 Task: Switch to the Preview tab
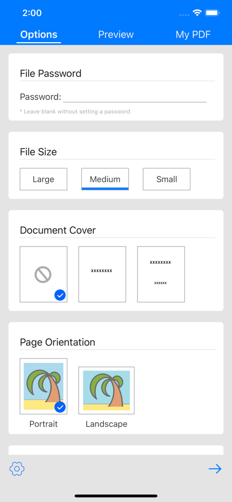[x=115, y=34]
